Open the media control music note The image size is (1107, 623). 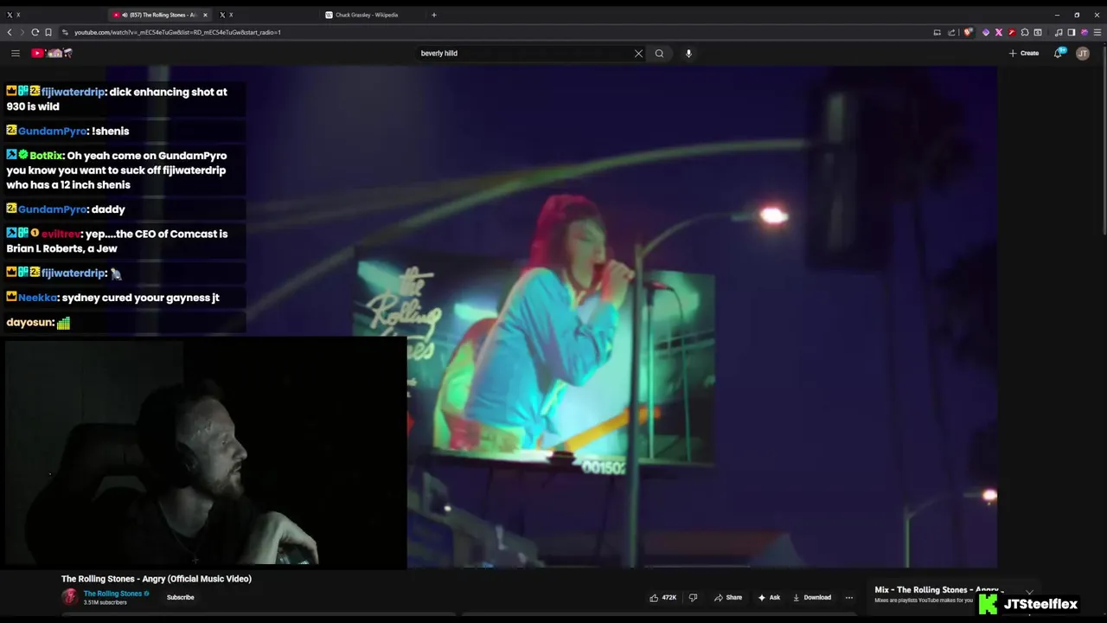(x=1059, y=32)
